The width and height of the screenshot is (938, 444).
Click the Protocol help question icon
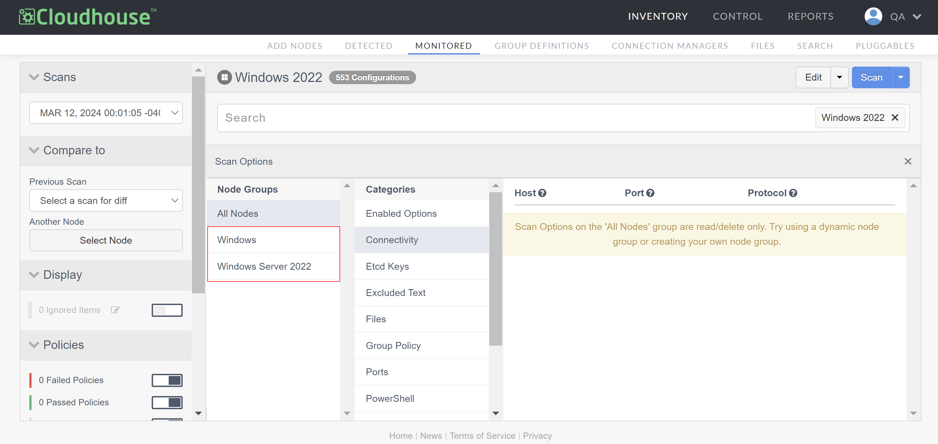point(793,193)
